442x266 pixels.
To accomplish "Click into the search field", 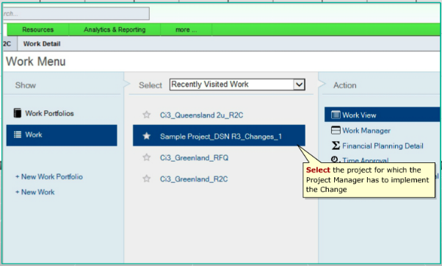I will click(x=76, y=13).
